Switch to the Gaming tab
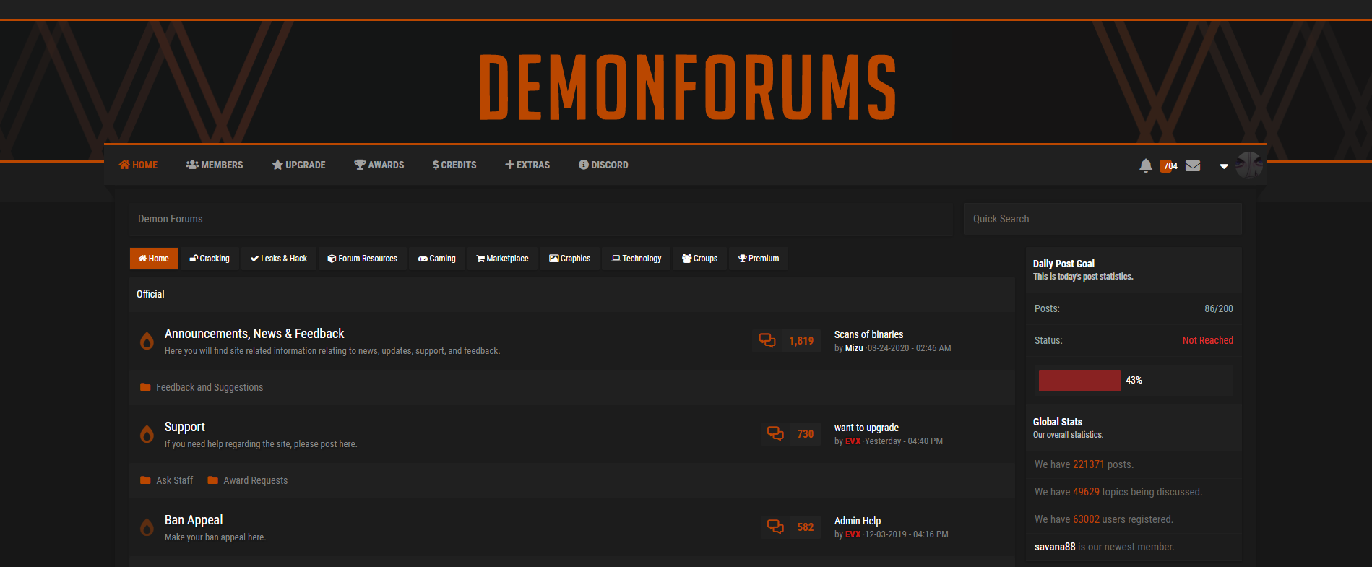 437,259
